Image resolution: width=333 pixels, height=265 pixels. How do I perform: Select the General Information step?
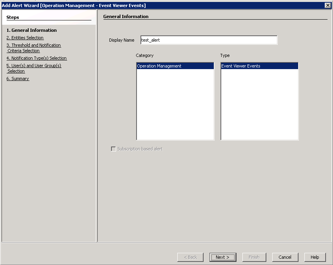(x=32, y=30)
